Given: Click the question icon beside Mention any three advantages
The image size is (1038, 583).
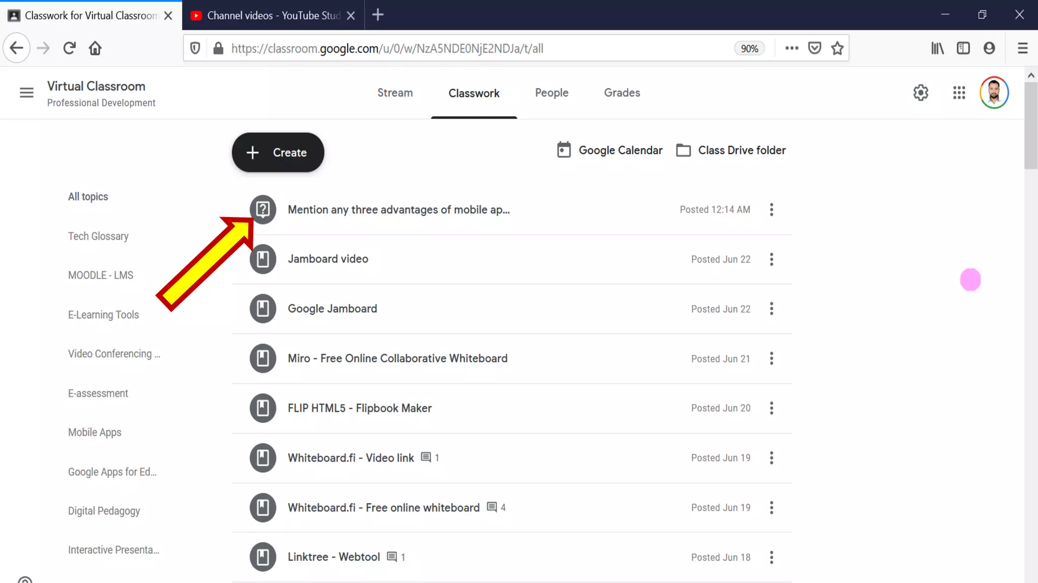Looking at the screenshot, I should coord(263,209).
